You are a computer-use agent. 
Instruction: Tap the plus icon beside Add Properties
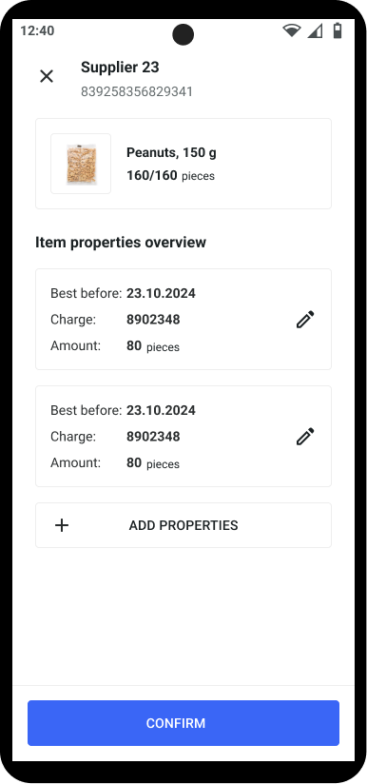(62, 525)
